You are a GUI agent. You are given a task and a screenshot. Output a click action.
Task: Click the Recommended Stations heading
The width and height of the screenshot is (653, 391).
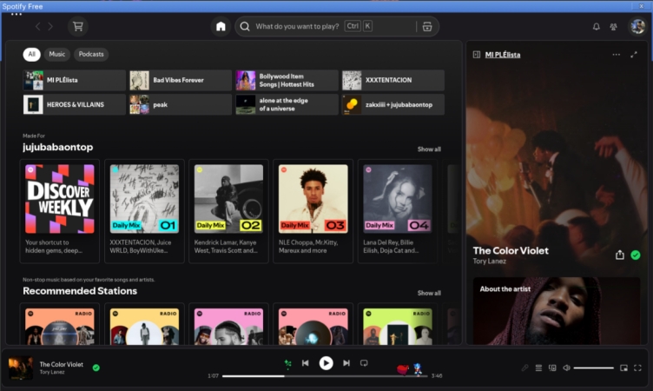(80, 291)
